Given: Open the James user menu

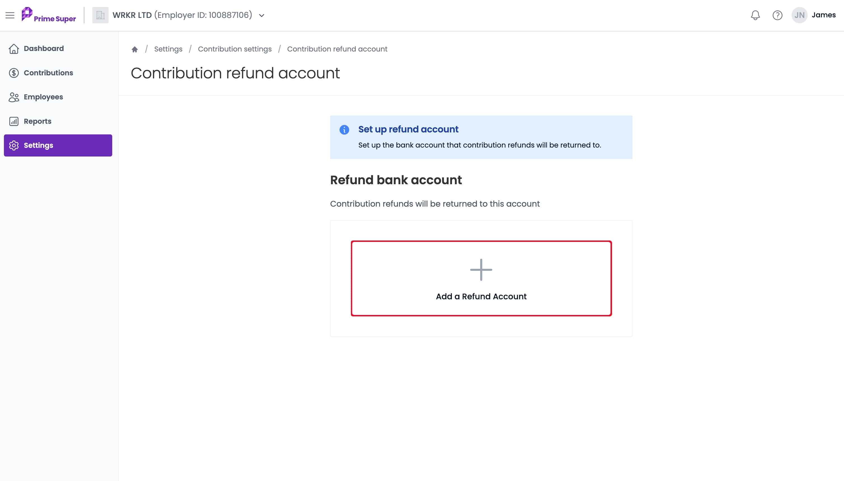Looking at the screenshot, I should click(824, 15).
